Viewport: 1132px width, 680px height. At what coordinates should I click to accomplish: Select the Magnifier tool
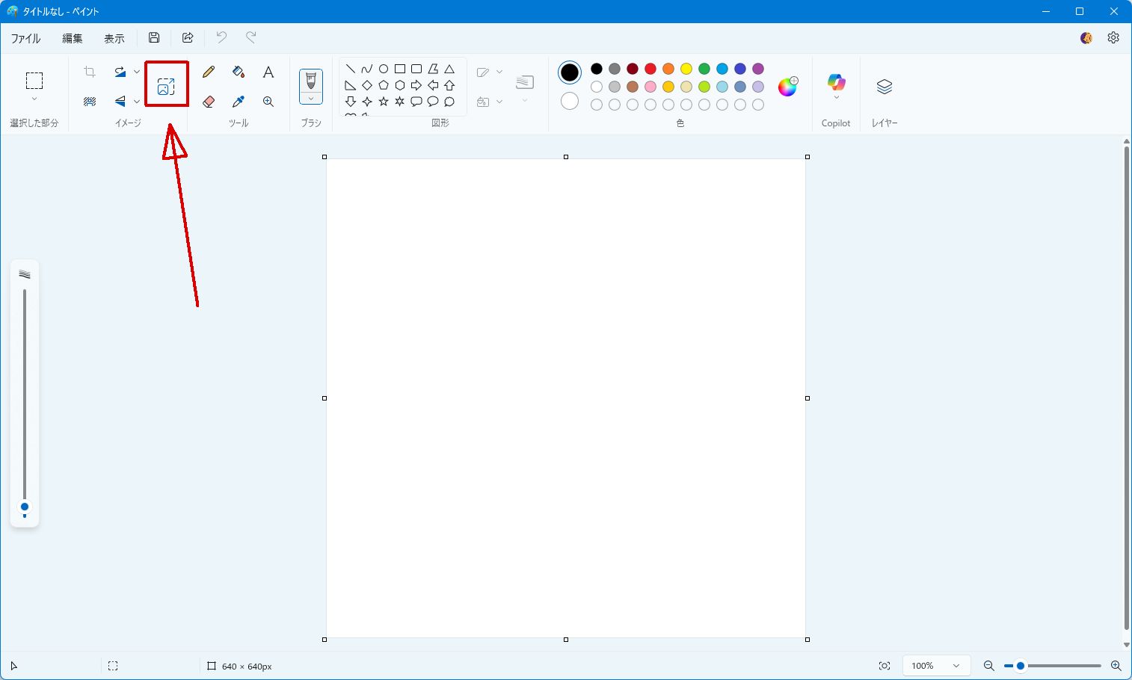(268, 101)
